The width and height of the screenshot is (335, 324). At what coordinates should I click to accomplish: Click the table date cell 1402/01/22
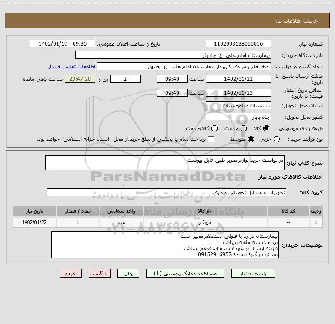click(x=34, y=222)
